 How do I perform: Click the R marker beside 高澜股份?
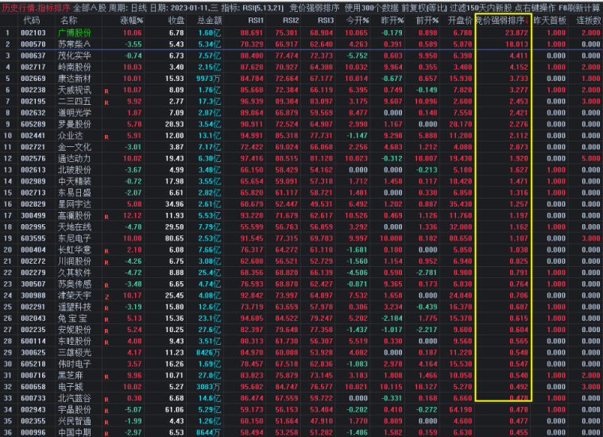(106, 216)
